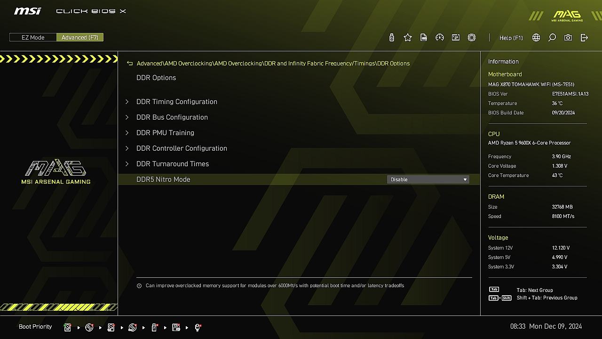This screenshot has height=339, width=602.
Task: Select the network cable boot device icon
Action: 198,327
